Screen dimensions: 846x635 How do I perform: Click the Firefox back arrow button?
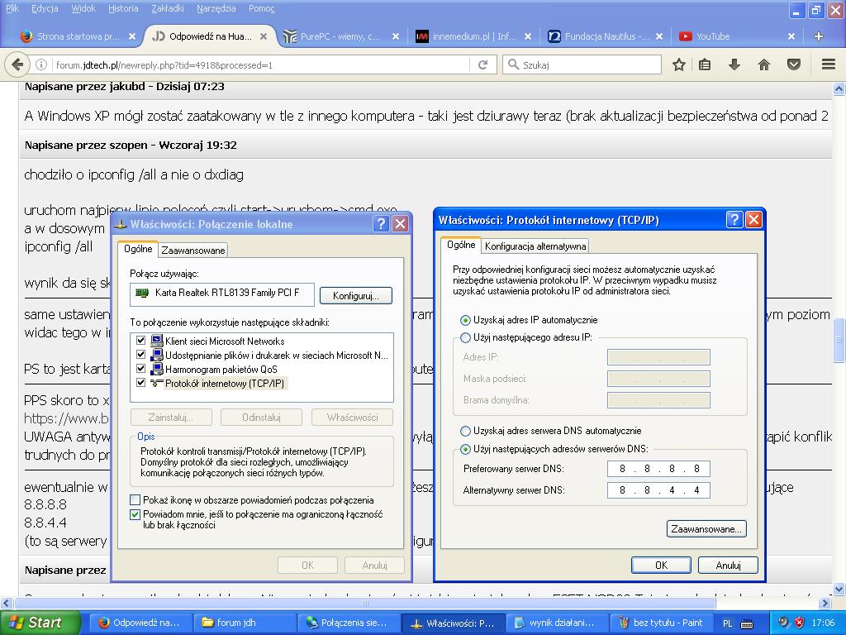(x=17, y=64)
